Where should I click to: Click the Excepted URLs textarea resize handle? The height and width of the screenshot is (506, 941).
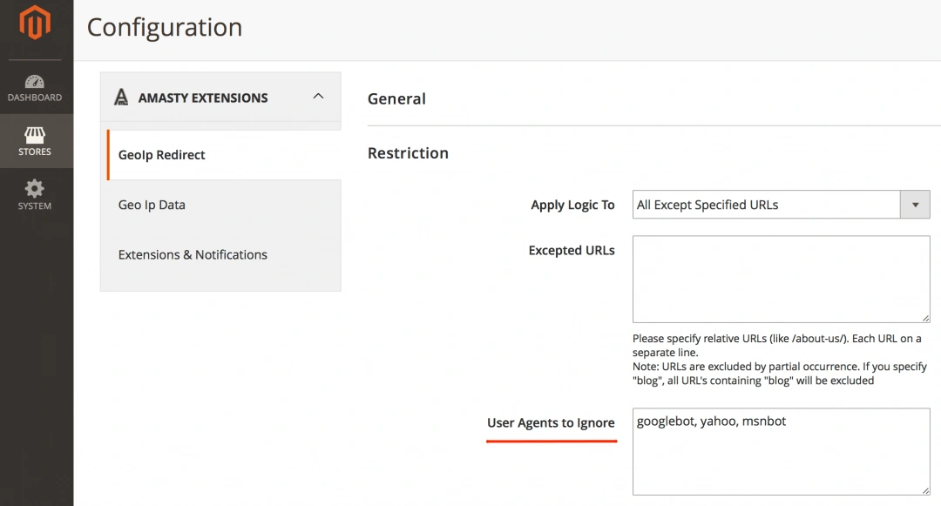click(925, 318)
